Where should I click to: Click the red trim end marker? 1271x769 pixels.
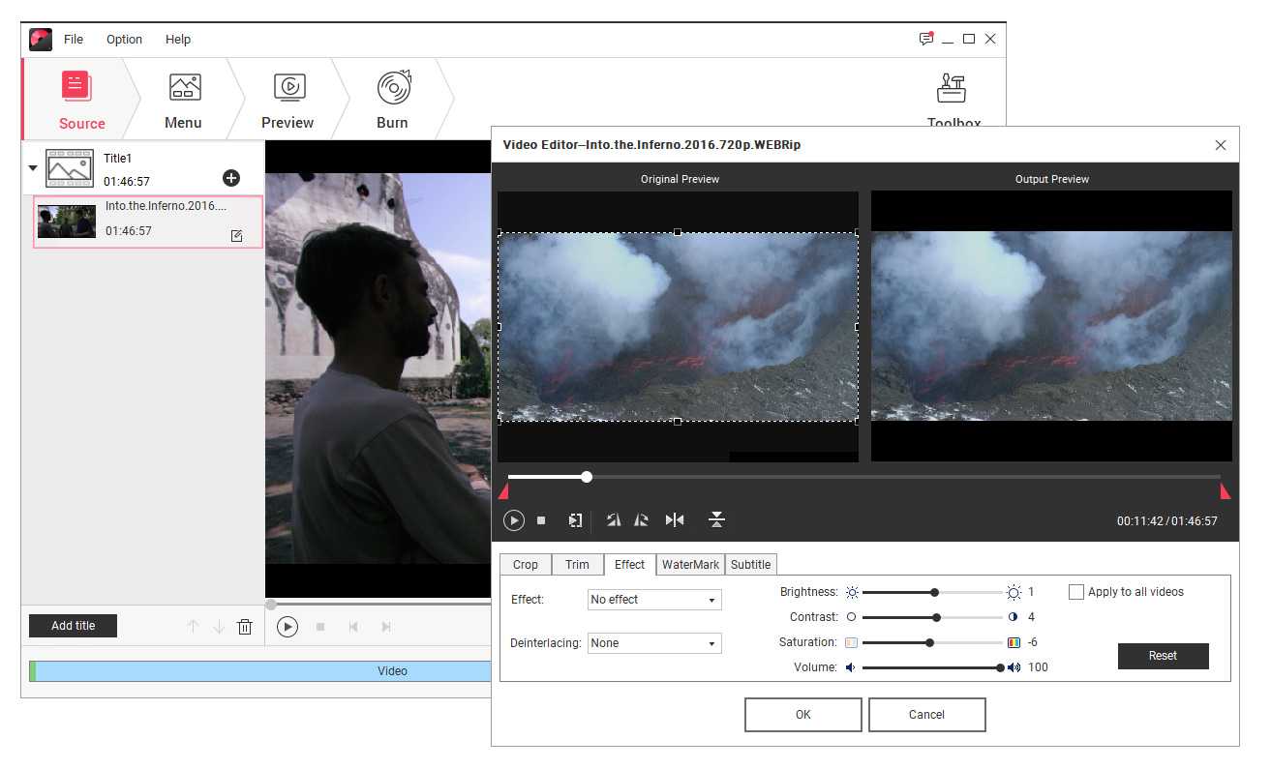(1226, 491)
